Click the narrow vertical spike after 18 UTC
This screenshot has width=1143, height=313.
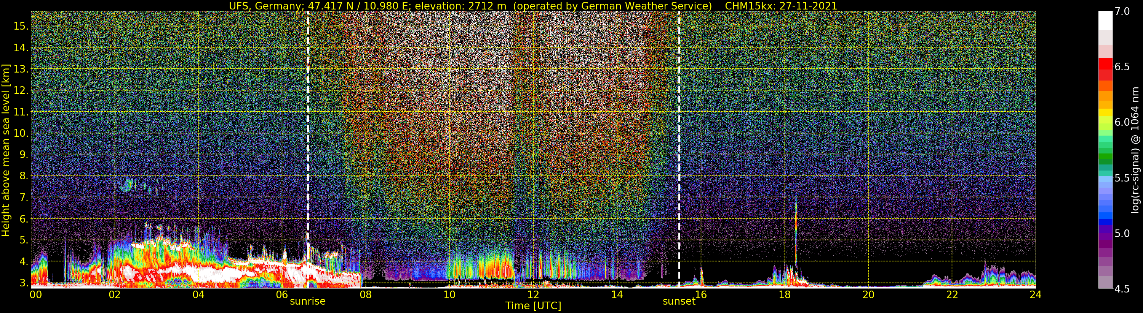(796, 235)
